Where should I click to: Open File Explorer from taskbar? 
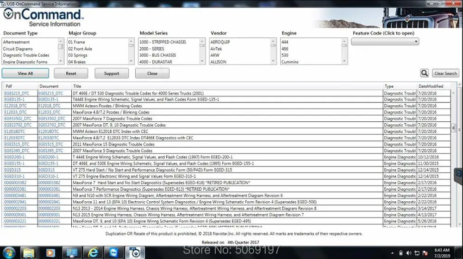tap(29, 253)
